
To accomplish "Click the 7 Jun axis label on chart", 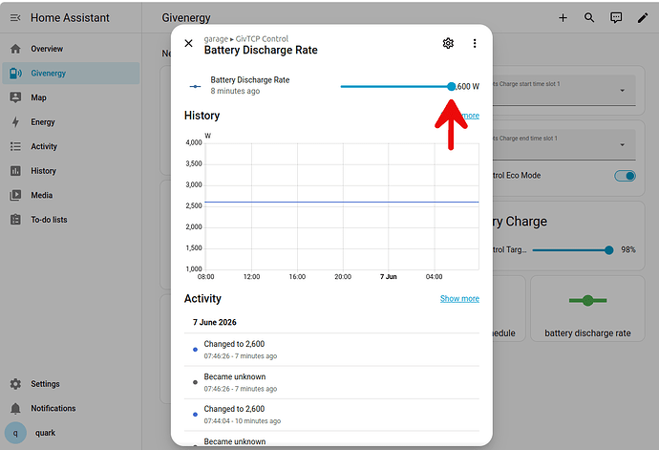I will click(389, 277).
